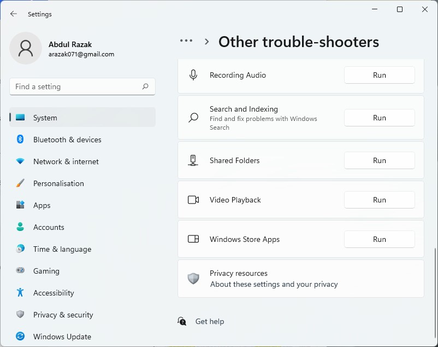Click the Privacy resources shield icon
438x347 pixels.
click(x=193, y=279)
